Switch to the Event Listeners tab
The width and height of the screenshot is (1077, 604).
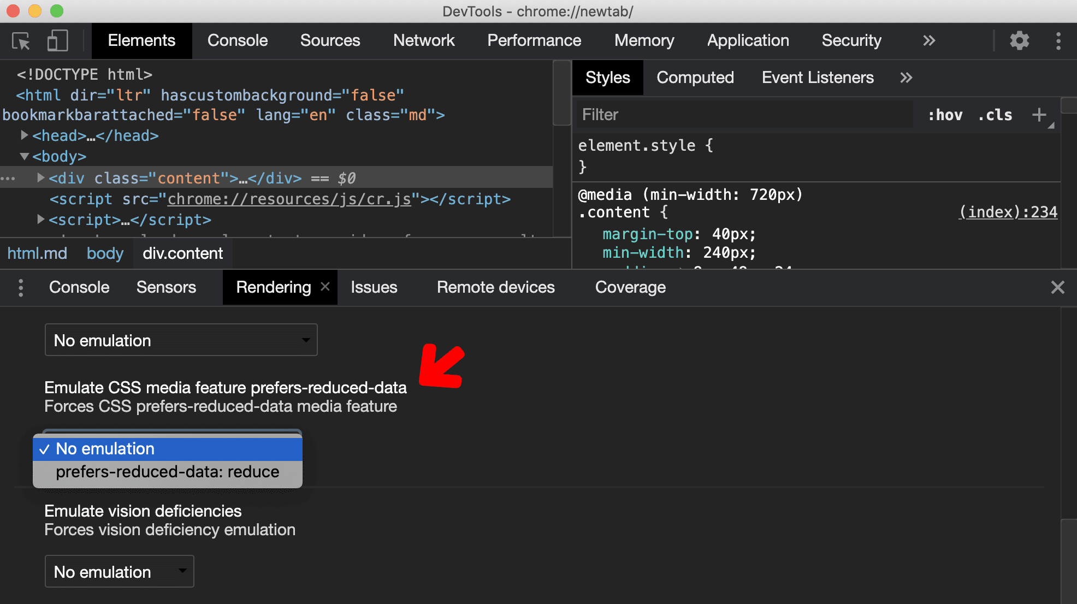(816, 77)
